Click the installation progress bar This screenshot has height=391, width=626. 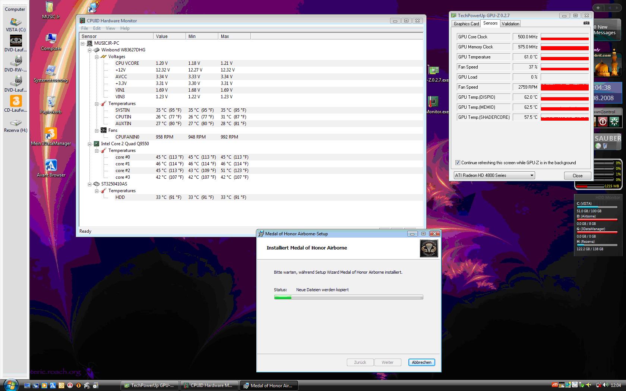[x=348, y=297]
